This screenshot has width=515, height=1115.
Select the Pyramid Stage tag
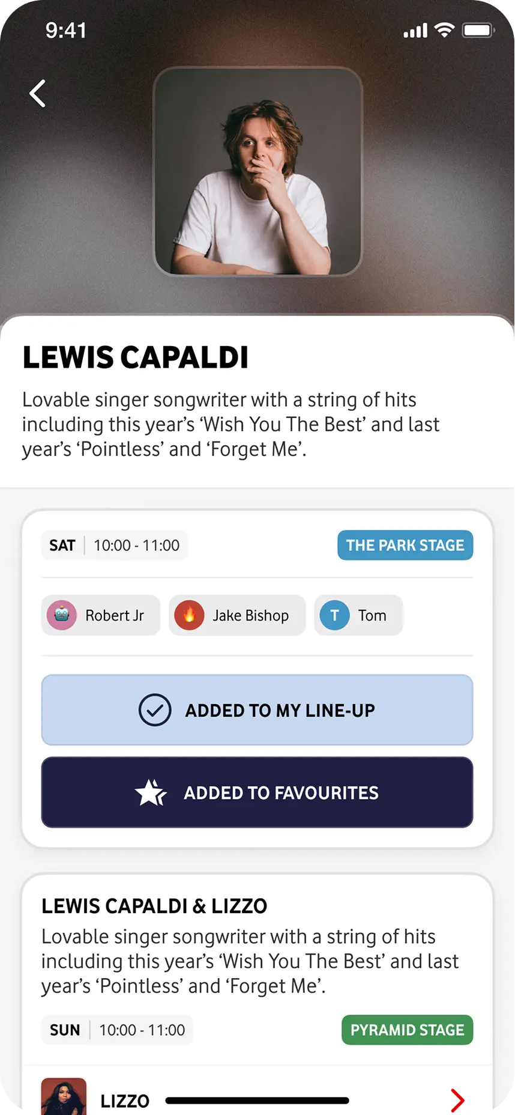pyautogui.click(x=407, y=1030)
